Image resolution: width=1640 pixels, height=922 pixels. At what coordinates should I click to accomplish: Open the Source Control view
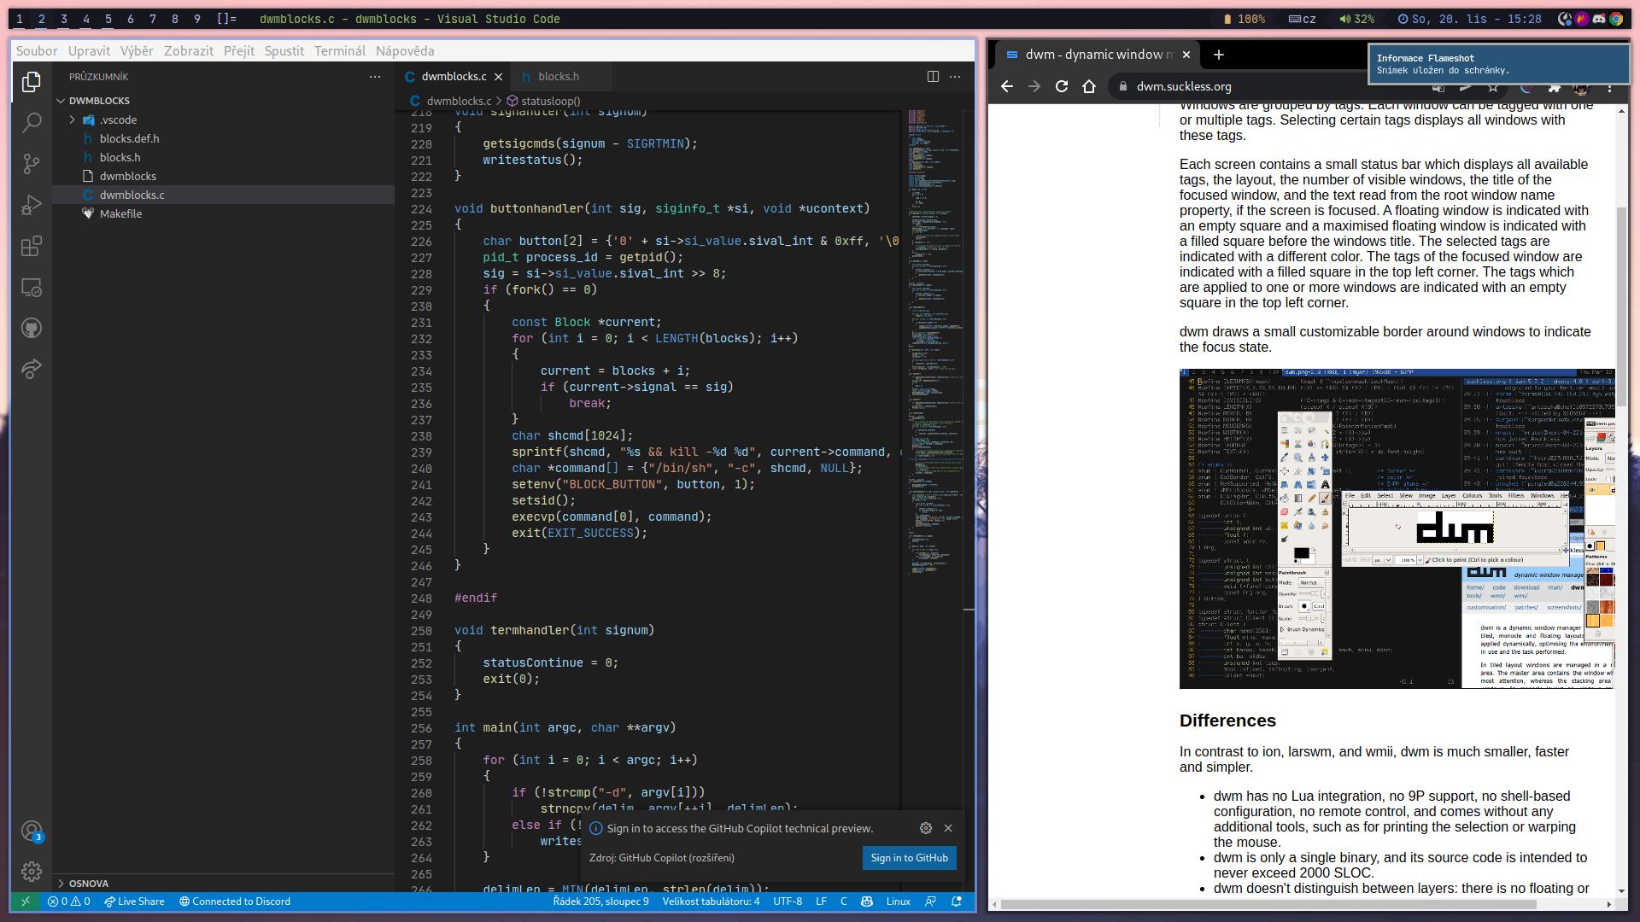[32, 163]
